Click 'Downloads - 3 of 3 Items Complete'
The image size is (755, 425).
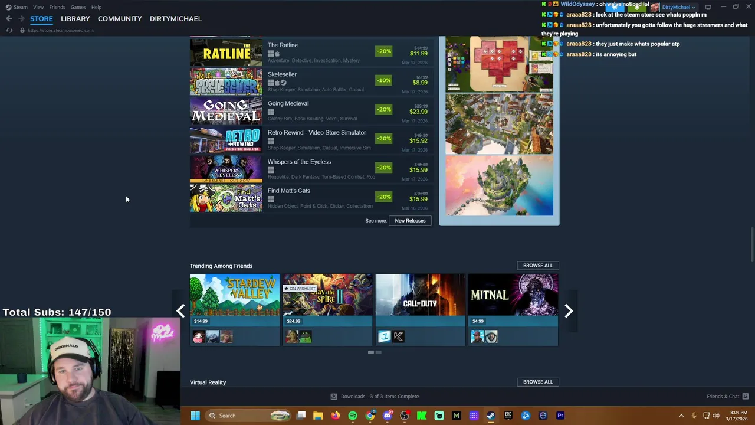[x=380, y=397]
